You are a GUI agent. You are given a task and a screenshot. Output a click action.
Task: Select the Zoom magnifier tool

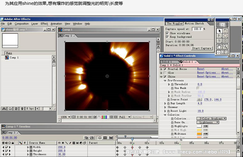point(225,46)
